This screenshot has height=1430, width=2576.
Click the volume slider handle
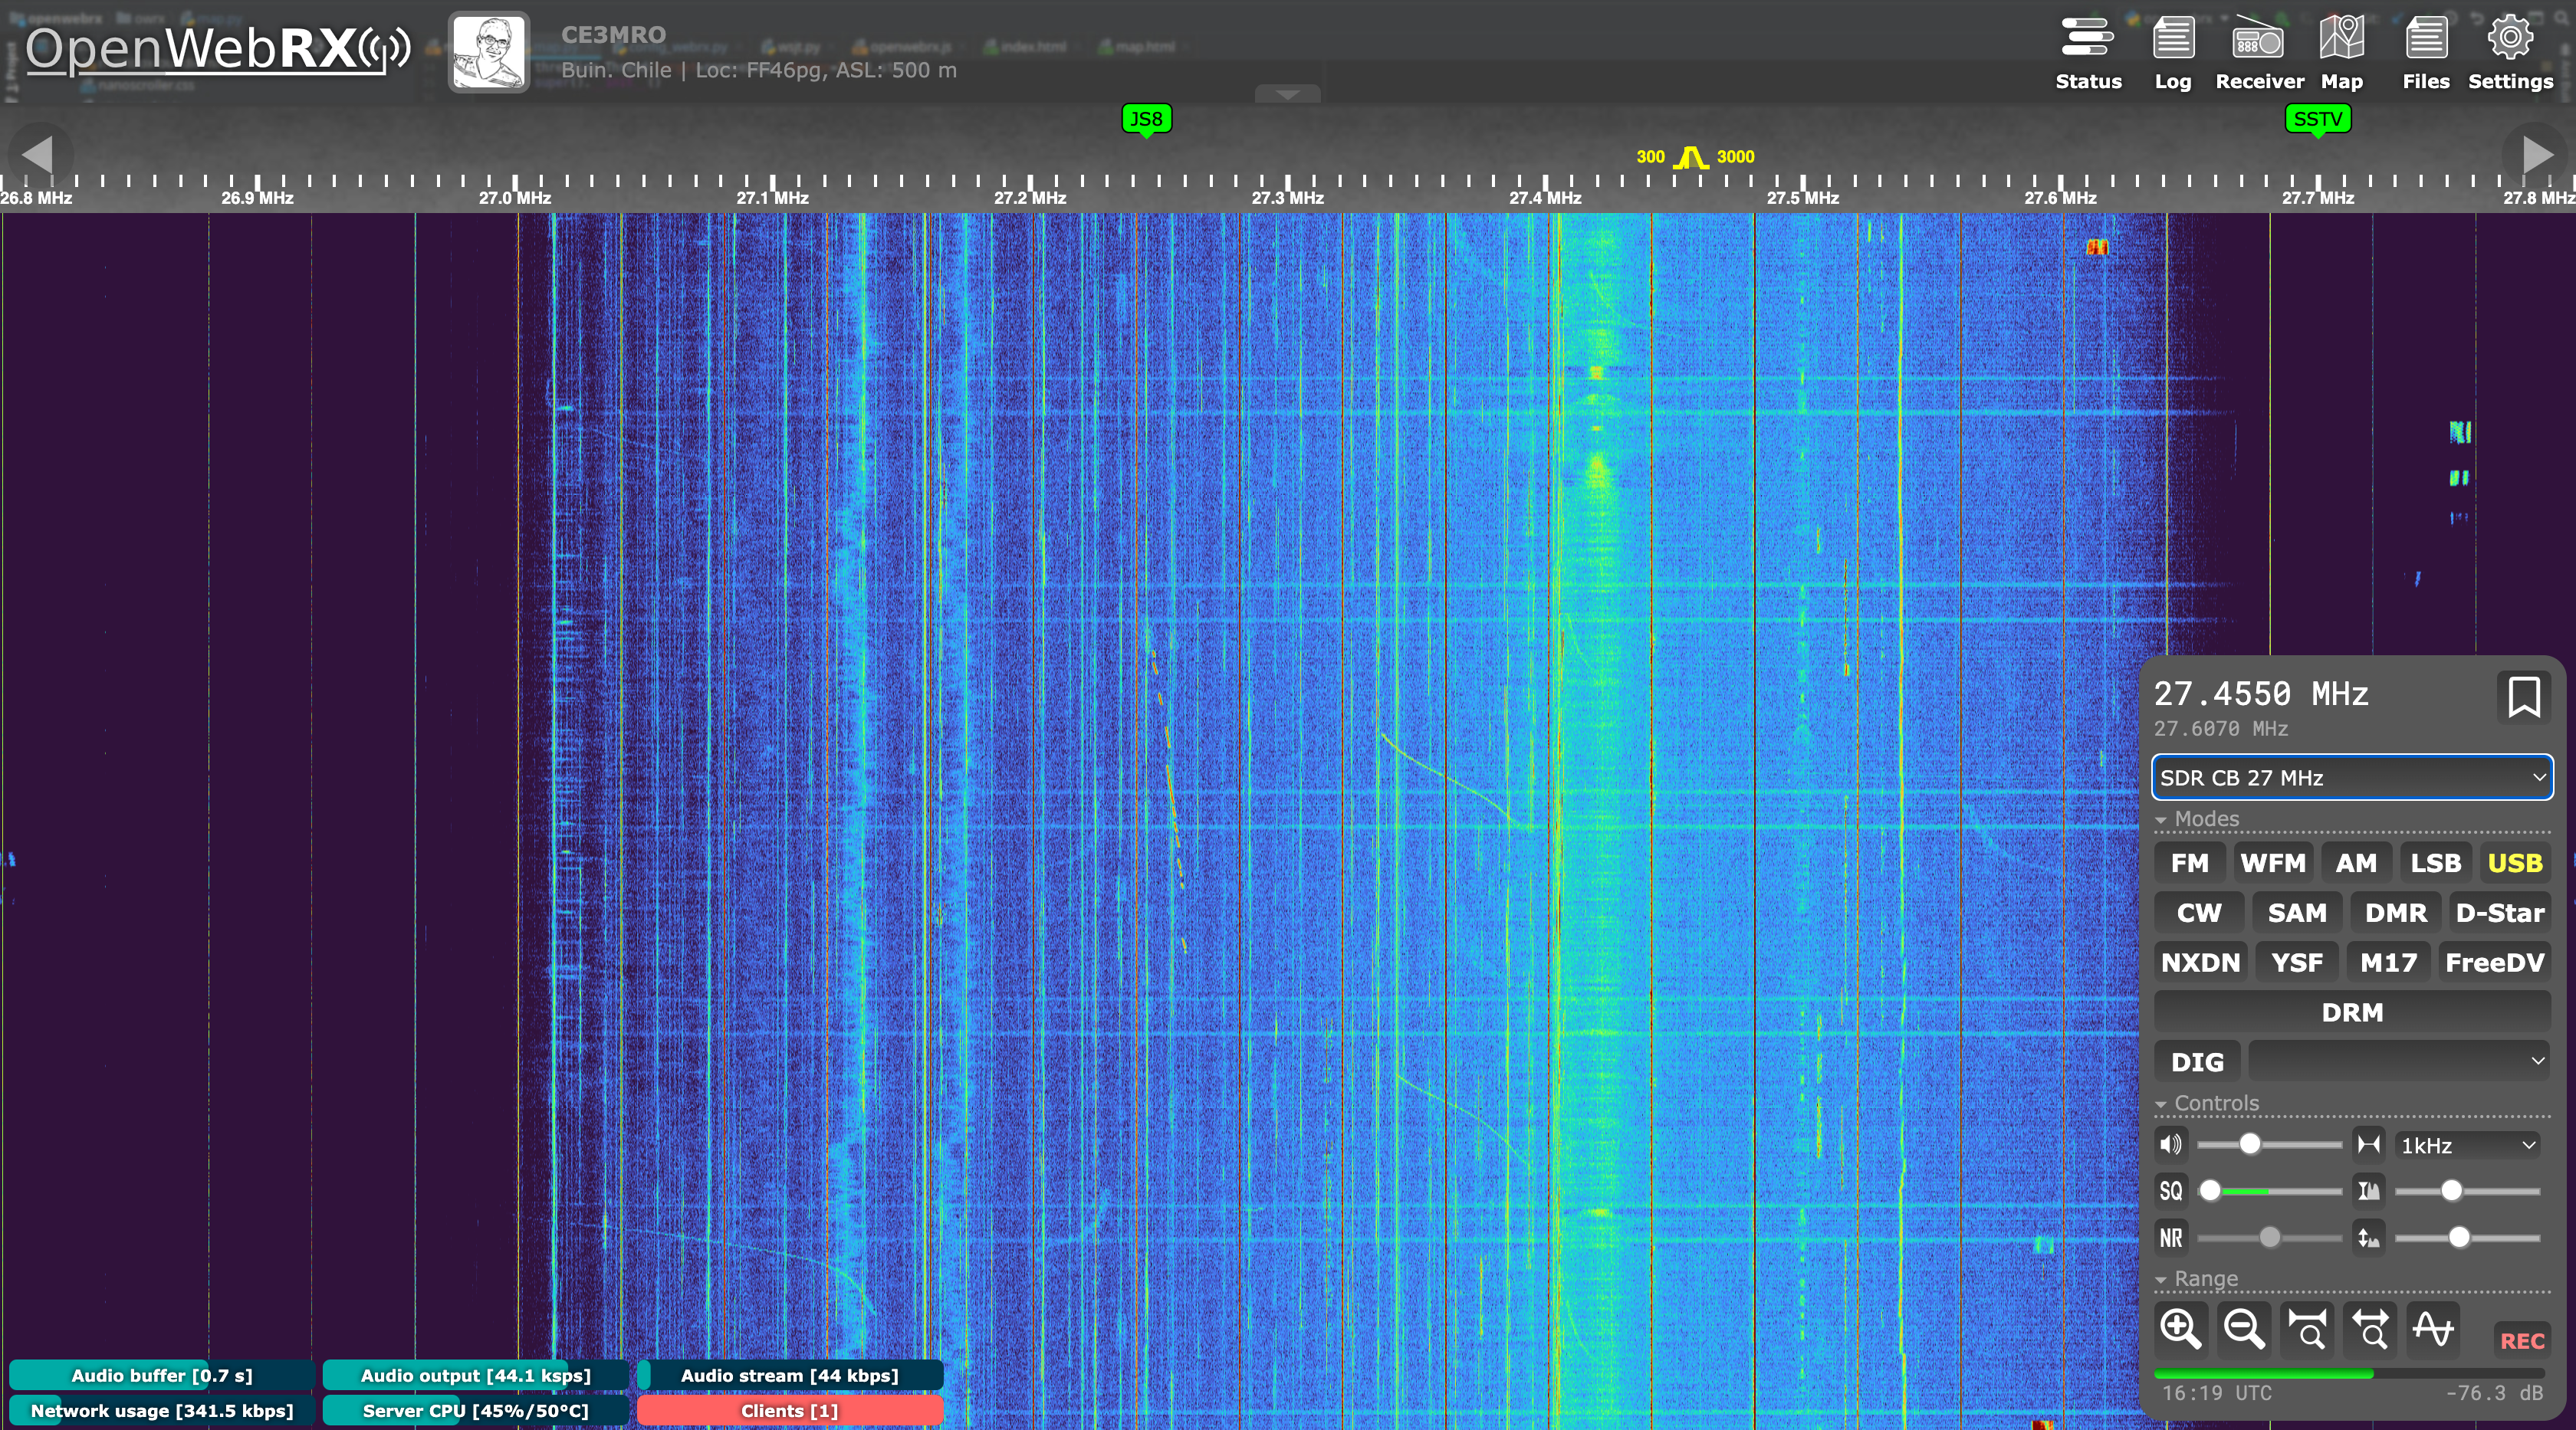pos(2249,1144)
